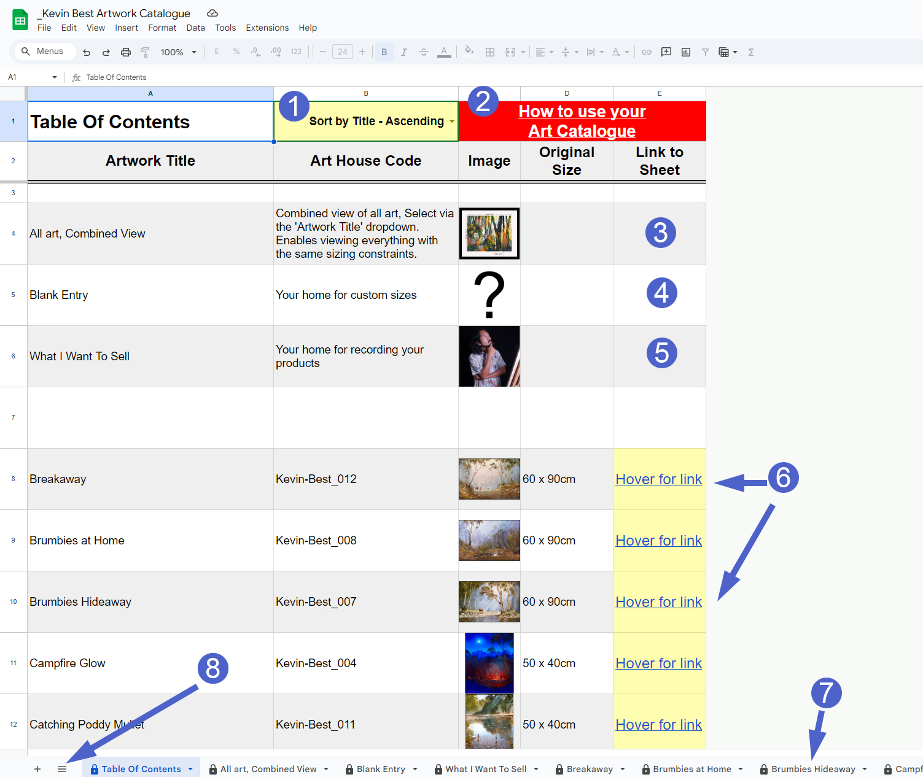The width and height of the screenshot is (923, 777).
Task: Create a filter with funnel icon
Action: point(706,52)
